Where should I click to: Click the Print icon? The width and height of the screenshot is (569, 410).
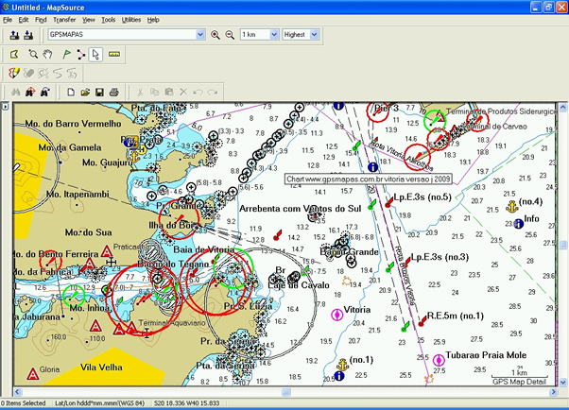(x=113, y=92)
